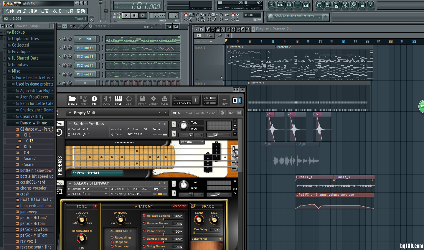424x250 pixels.
Task: Click FL Studio undo history icon
Action: pos(319,5)
